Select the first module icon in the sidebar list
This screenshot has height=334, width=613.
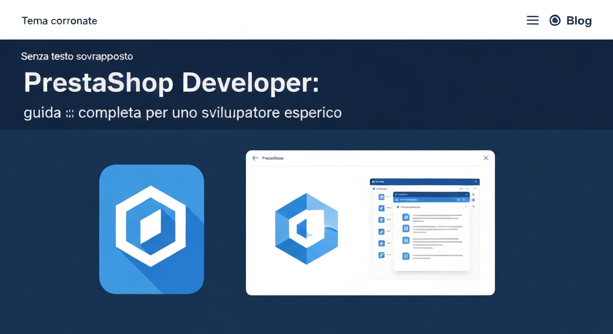381,196
